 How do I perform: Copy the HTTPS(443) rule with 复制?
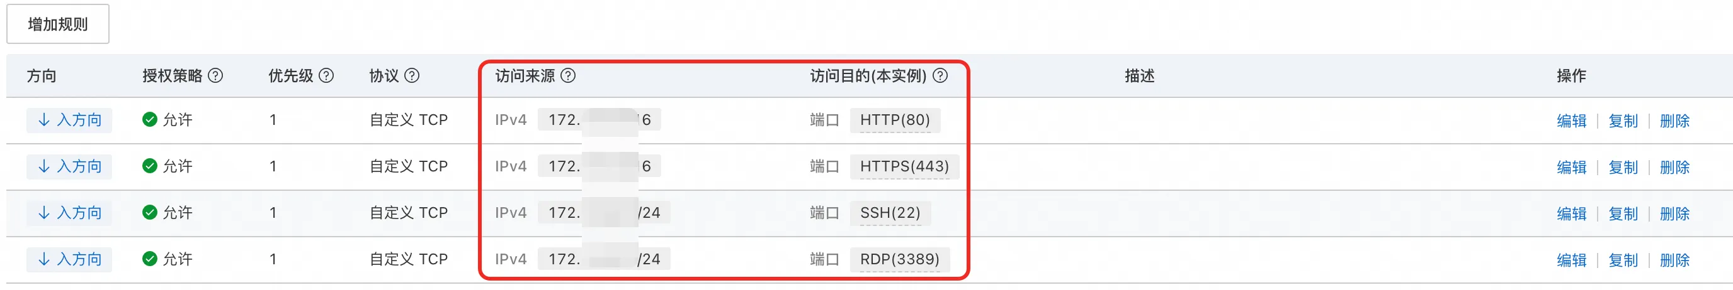(1623, 167)
